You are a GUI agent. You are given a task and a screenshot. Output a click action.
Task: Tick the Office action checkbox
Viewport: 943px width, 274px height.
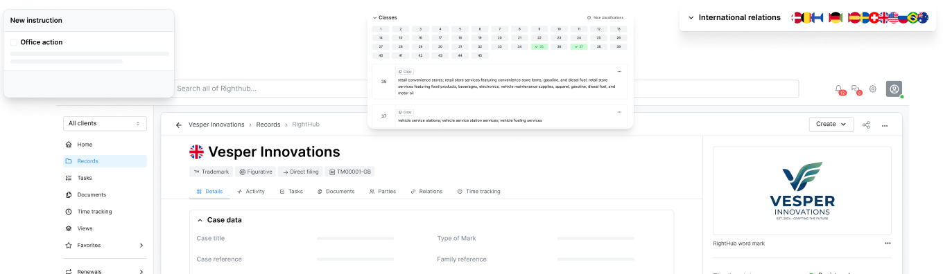click(14, 42)
